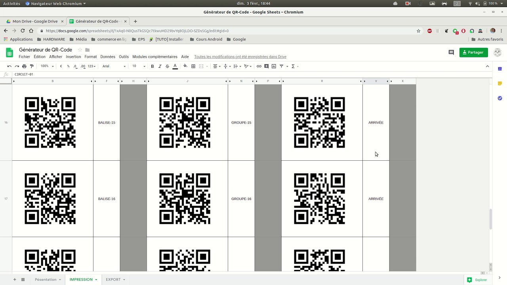
Task: Toggle bold formatting
Action: point(152,66)
